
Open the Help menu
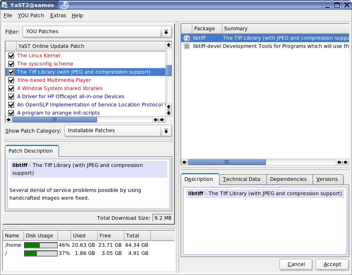(77, 16)
